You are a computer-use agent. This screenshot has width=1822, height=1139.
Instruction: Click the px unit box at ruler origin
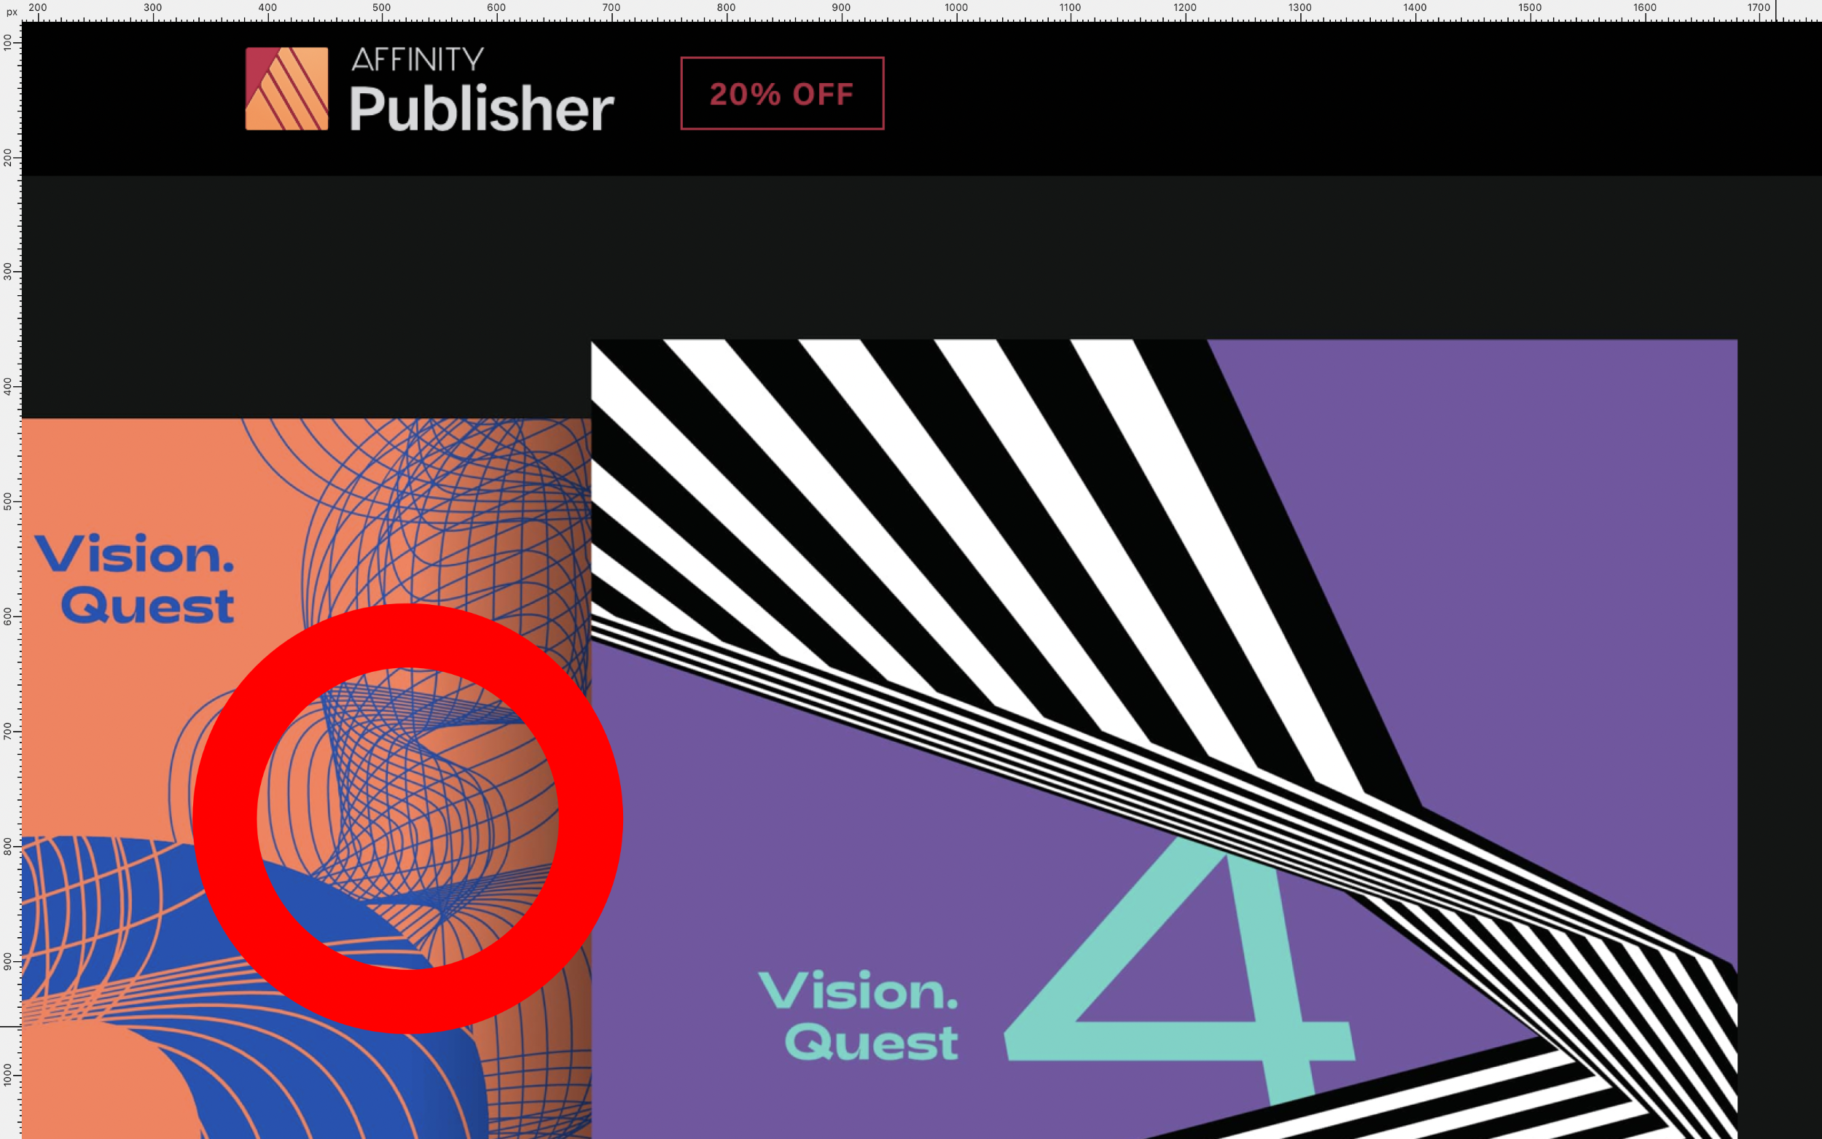[10, 10]
